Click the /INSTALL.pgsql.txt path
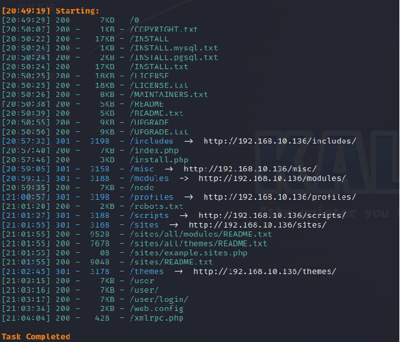Image resolution: width=400 pixels, height=342 pixels. tap(174, 58)
